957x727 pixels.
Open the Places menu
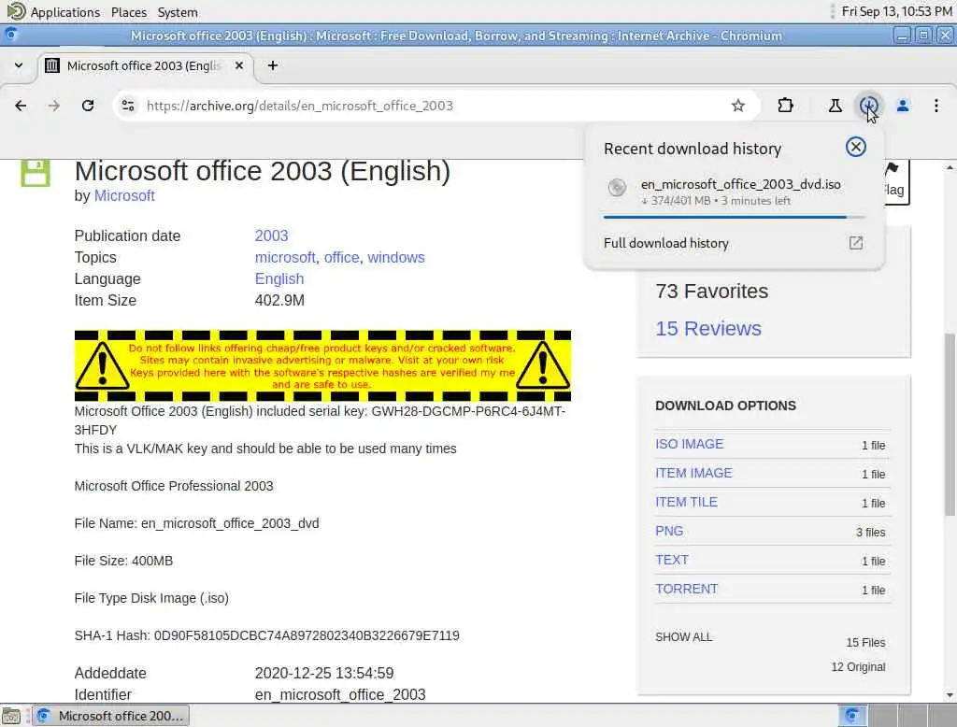tap(129, 12)
